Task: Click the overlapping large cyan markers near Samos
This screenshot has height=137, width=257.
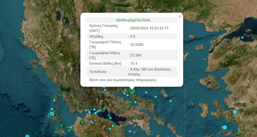Action: [x=224, y=127]
